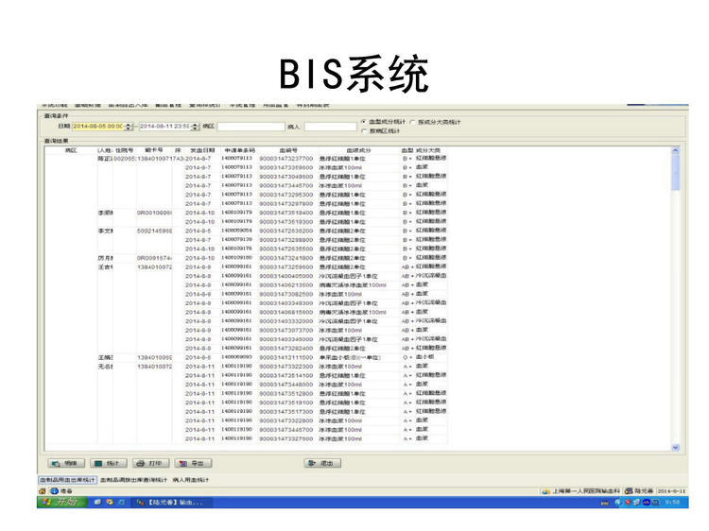709x531 pixels.
Task: Click the 血液成分 column header
Action: click(x=358, y=150)
